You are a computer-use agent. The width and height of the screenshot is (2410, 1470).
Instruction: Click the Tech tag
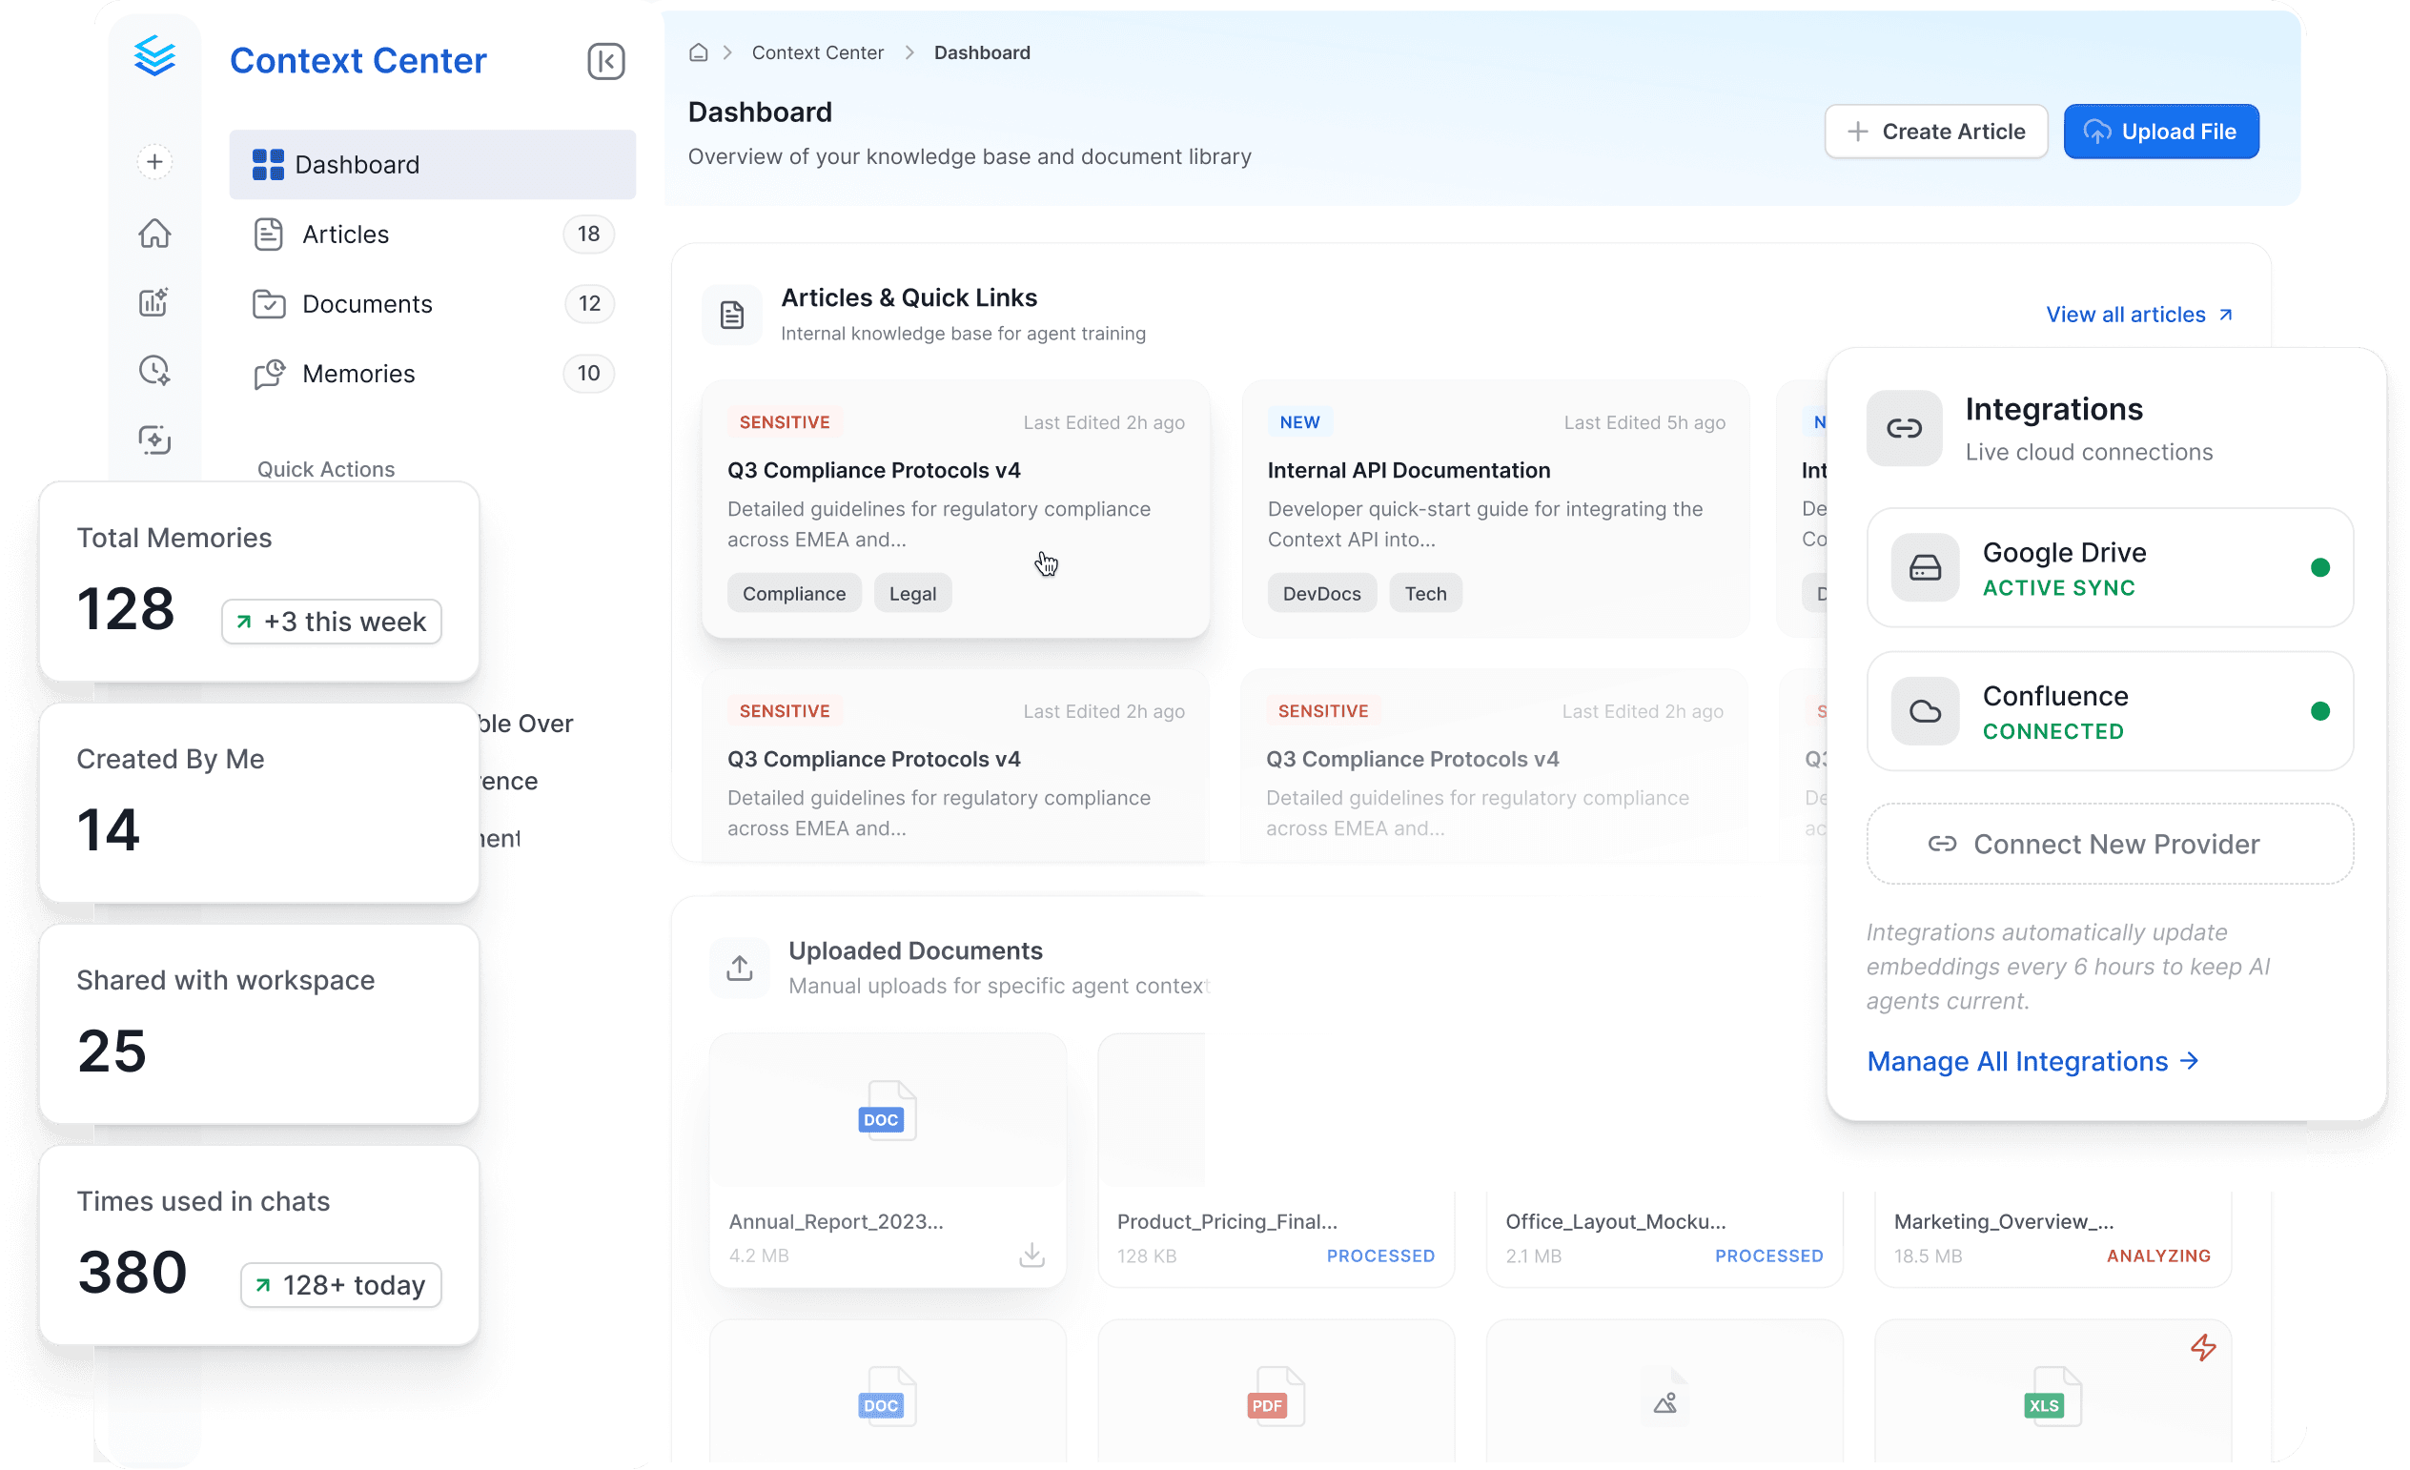coord(1425,594)
